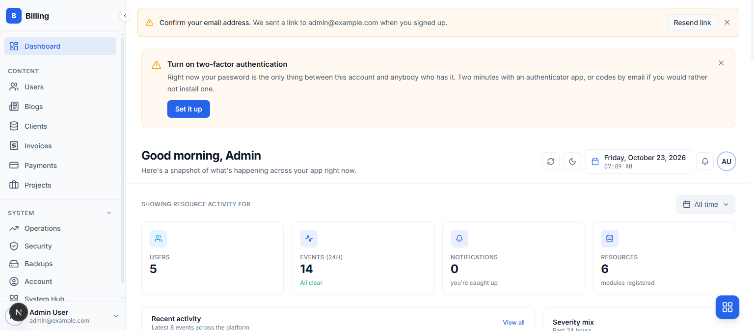Viewport: 754px width, 331px height.
Task: Open notifications with the bell icon
Action: click(705, 161)
